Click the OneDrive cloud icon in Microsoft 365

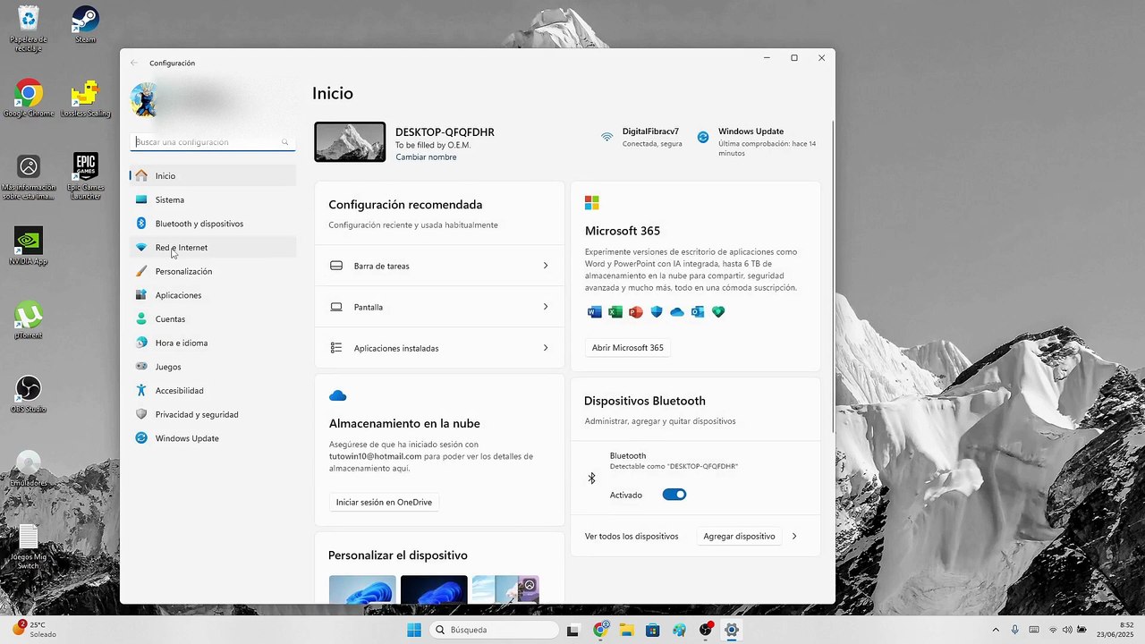(x=677, y=312)
